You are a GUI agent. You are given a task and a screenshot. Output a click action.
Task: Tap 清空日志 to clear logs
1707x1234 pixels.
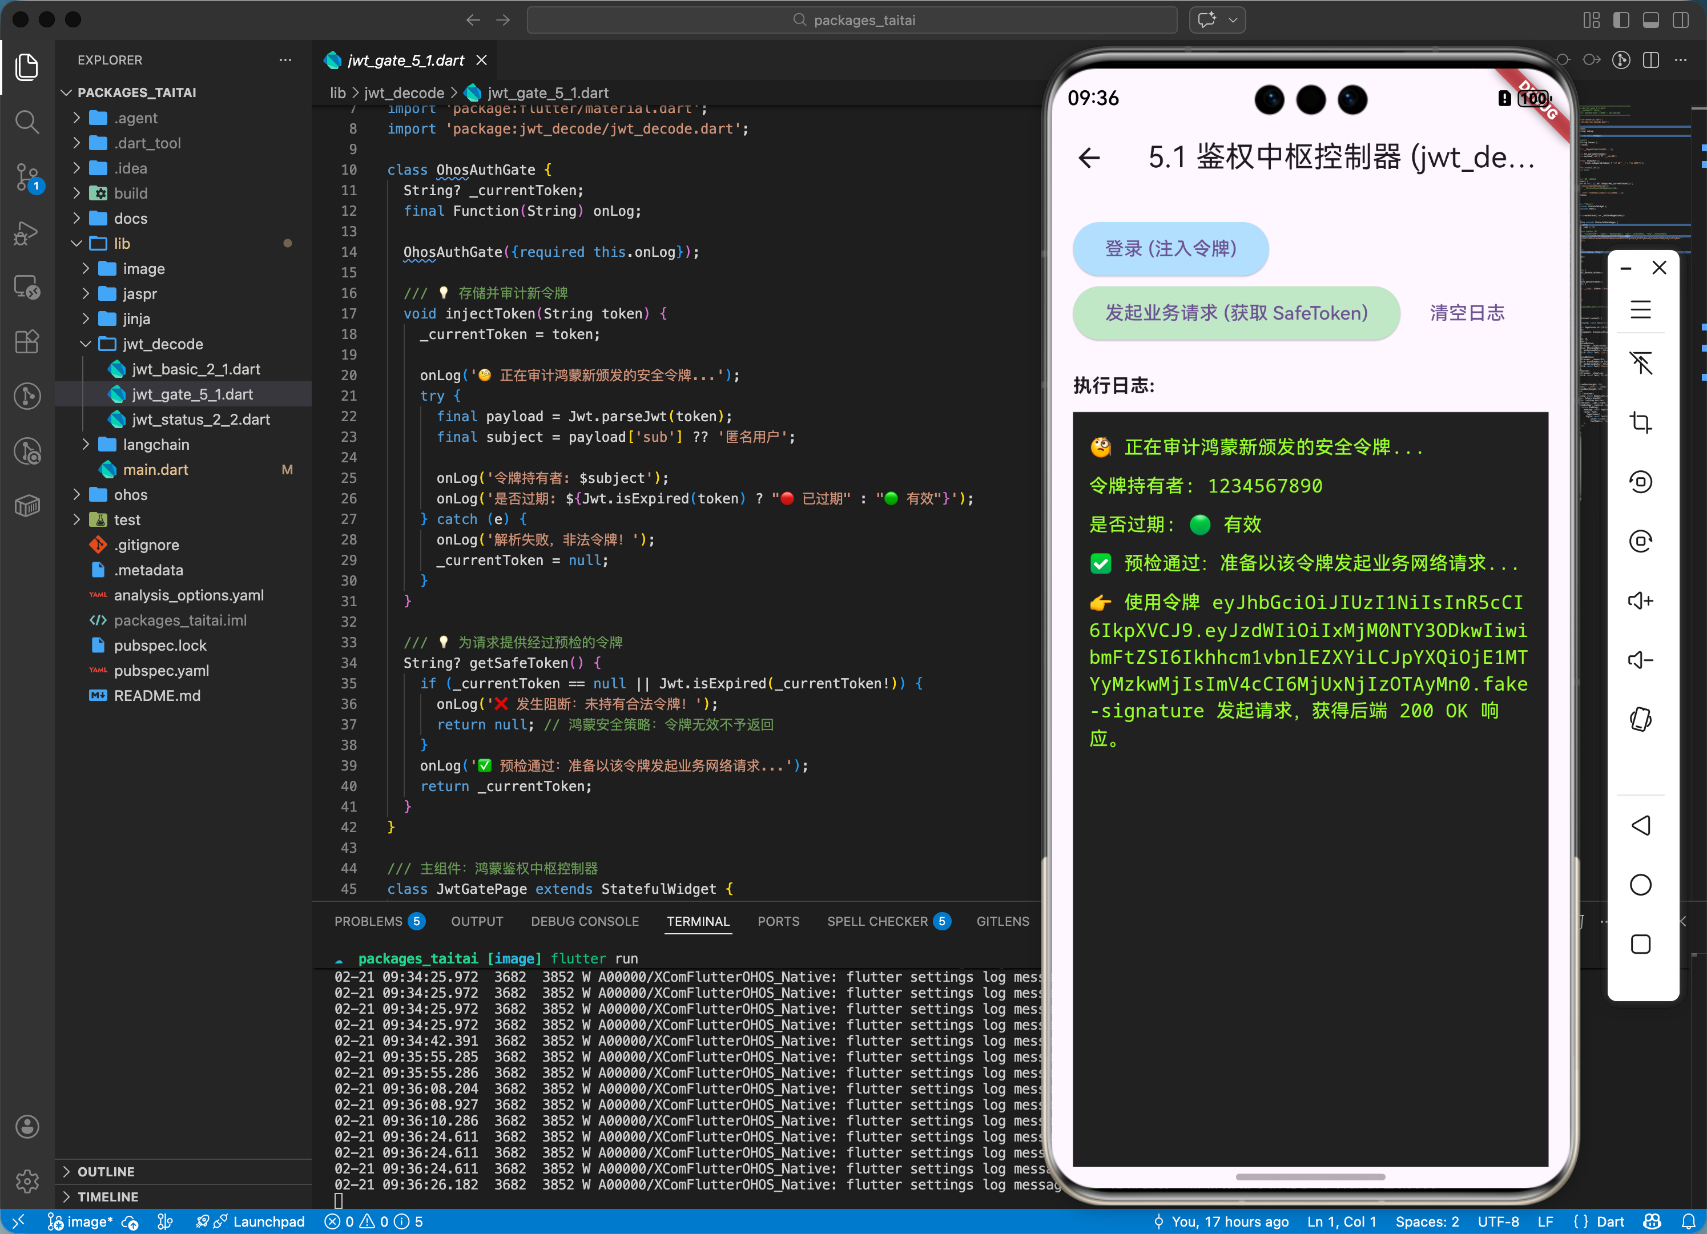pyautogui.click(x=1466, y=313)
